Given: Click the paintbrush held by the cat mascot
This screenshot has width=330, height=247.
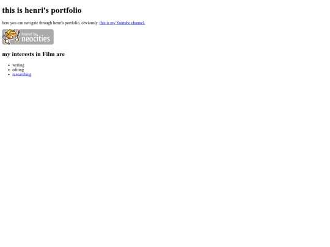Looking at the screenshot, I should point(18,36).
